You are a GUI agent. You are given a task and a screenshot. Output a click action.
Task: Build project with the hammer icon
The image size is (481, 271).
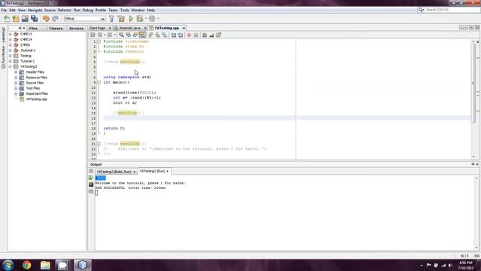(112, 19)
